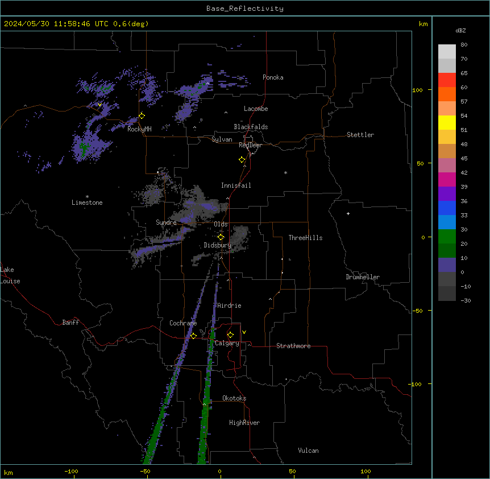
Task: Click the Calgary city label
Action: coord(227,343)
